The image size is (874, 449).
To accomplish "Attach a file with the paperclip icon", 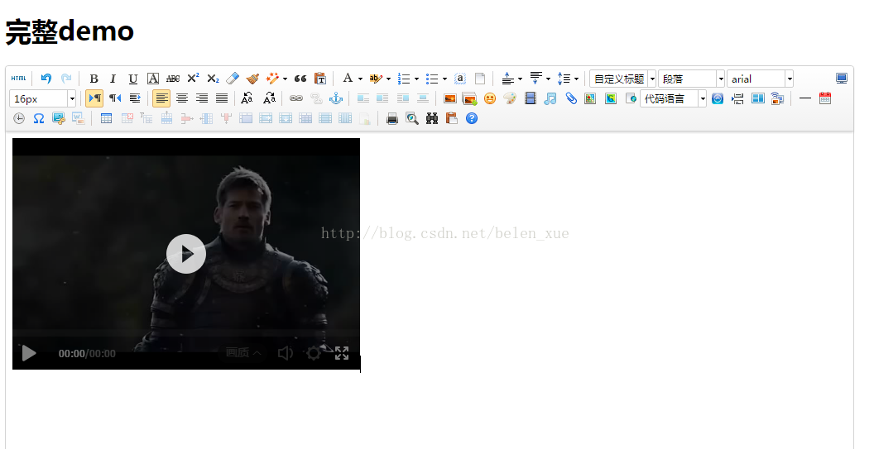I will coord(571,98).
